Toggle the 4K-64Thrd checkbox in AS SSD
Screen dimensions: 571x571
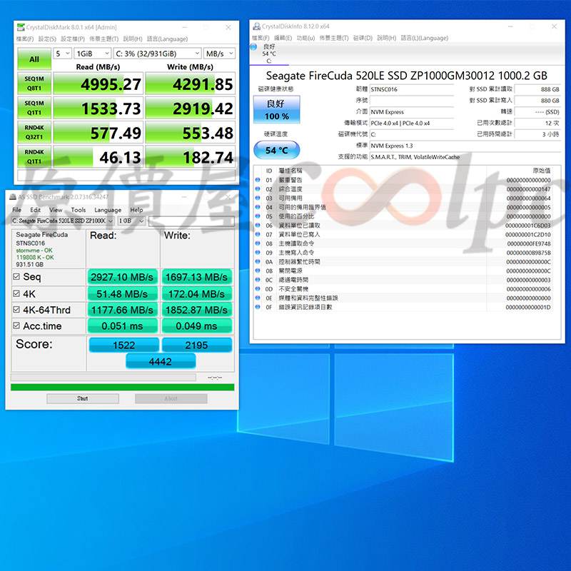(16, 310)
